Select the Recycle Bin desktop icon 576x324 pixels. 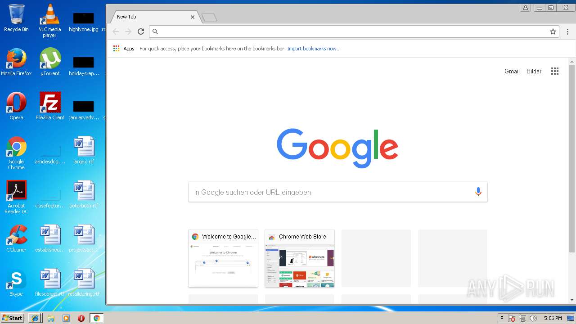[16, 18]
